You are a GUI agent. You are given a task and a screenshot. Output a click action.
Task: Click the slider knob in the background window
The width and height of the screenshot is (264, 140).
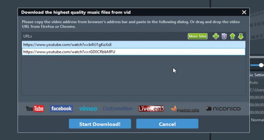click(x=261, y=65)
